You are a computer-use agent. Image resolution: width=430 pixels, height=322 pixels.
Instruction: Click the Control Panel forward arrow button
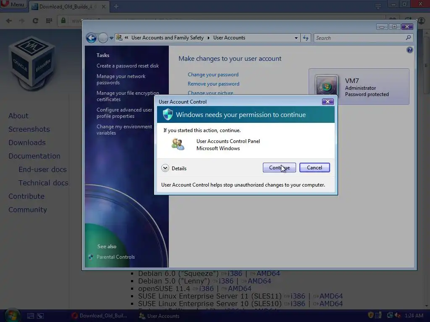(x=103, y=38)
